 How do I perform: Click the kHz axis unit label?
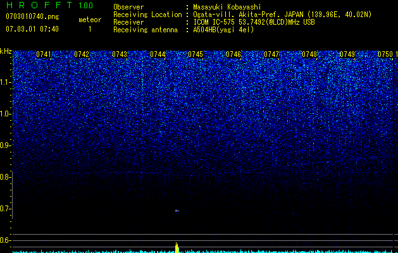pos(6,51)
